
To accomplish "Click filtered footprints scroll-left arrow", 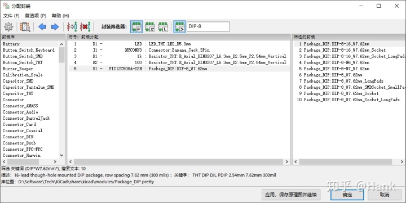I will (295, 162).
